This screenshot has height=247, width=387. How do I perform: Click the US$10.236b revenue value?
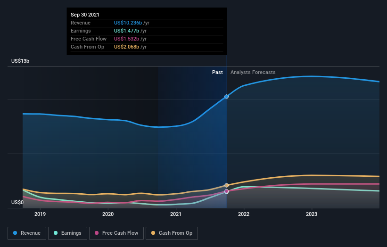(x=128, y=23)
